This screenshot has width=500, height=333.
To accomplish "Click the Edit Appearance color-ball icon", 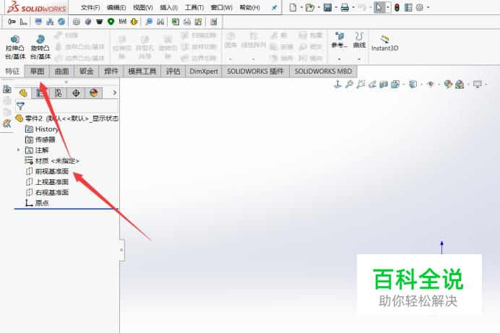I will [448, 84].
